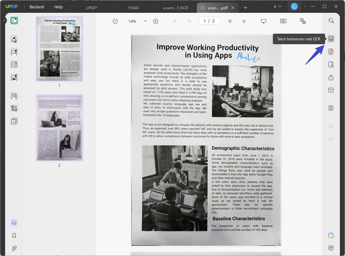This screenshot has height=256, width=345.
Task: Open the Protect PDF with password icon
Action: (x=331, y=64)
